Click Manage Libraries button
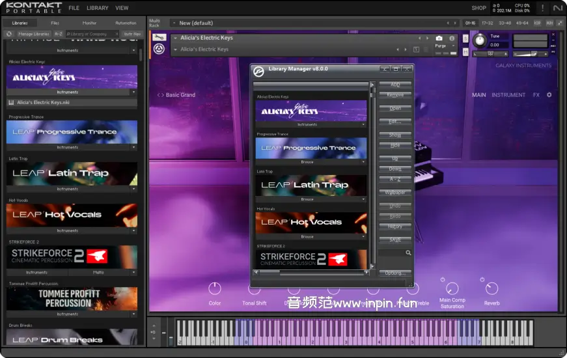The width and height of the screenshot is (567, 358). click(x=33, y=34)
